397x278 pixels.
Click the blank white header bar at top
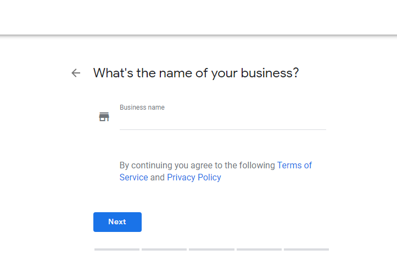click(x=199, y=17)
